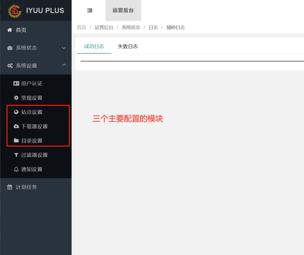Click the globe icon next to 站点设置
304x255 pixels.
(x=16, y=112)
